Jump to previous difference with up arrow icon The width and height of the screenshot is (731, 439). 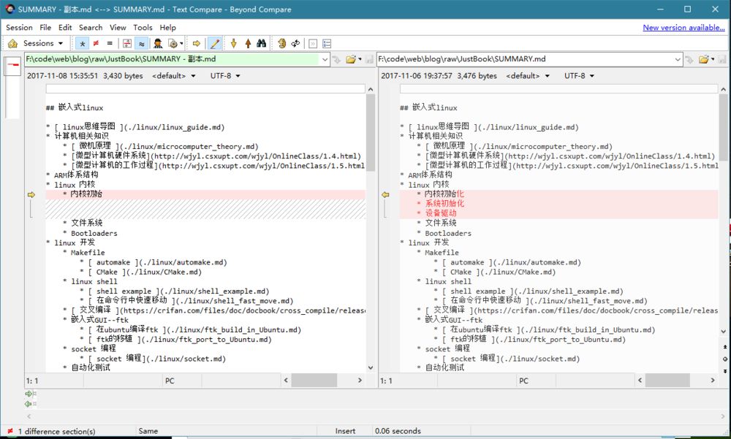(248, 43)
